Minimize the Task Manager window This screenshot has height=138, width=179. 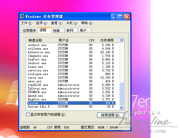[x=114, y=16]
